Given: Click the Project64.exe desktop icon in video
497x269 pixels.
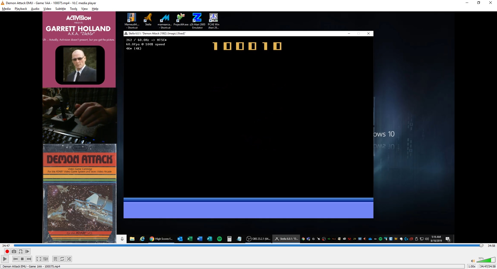Looking at the screenshot, I should click(x=181, y=20).
